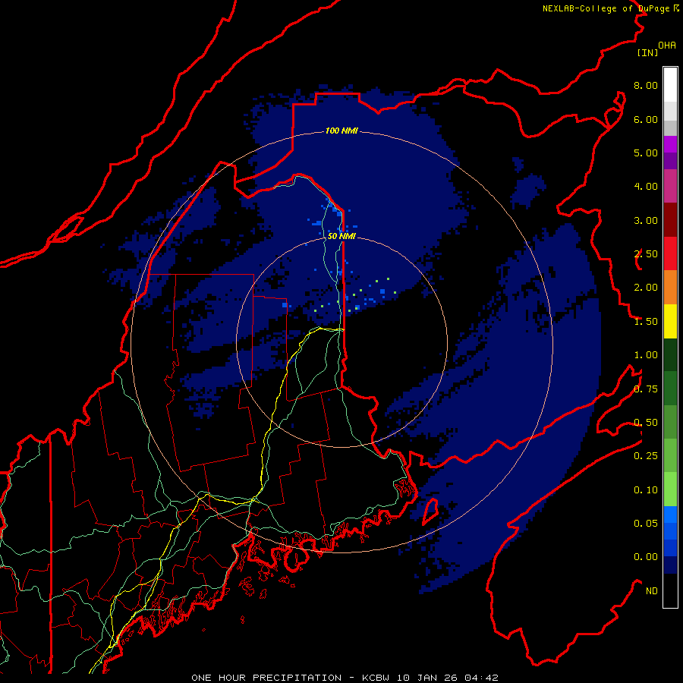Click the ONE HOUR PRECIPITATION title caption

pos(345,678)
